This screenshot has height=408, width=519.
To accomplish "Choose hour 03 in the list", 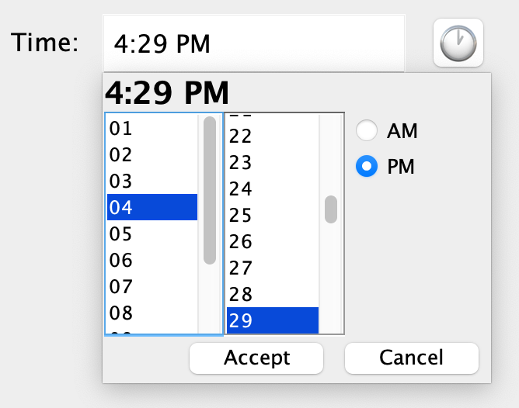I will tap(152, 182).
